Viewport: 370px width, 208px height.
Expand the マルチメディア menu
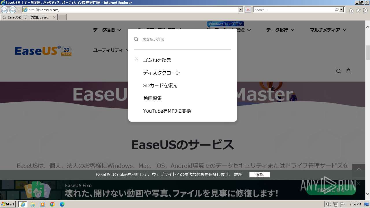328,30
